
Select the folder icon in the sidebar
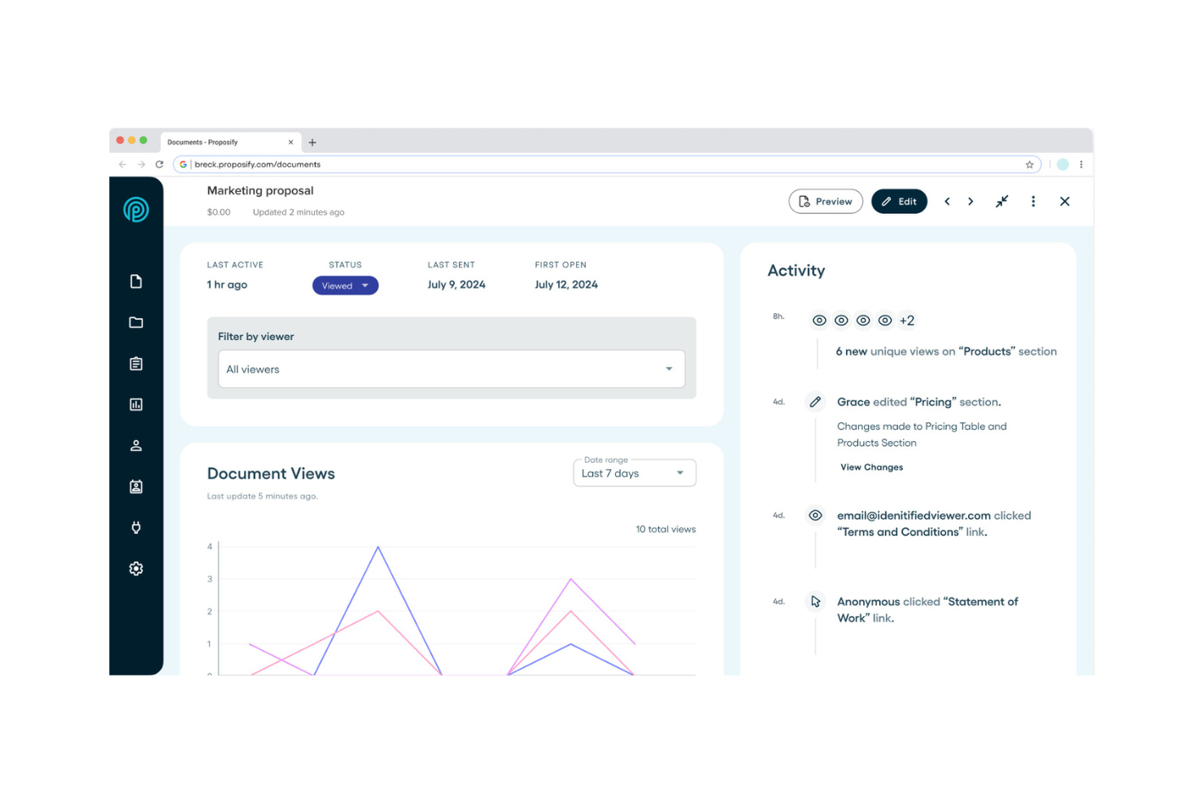point(136,322)
